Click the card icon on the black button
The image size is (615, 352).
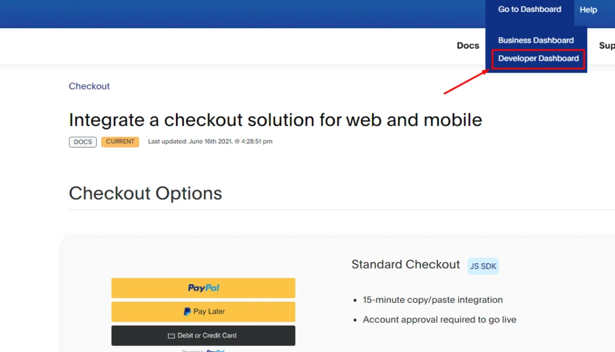(x=171, y=336)
